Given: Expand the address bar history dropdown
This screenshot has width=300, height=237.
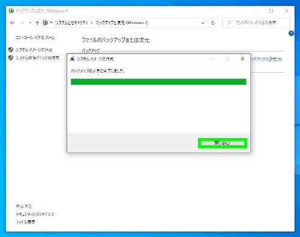Looking at the screenshot, I should (203, 23).
